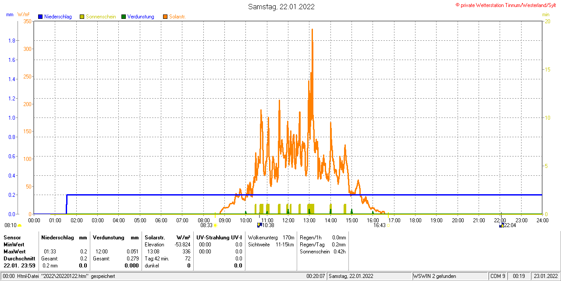
Task: Click the 1.8 mm axis tick label
Action: pyautogui.click(x=12, y=41)
